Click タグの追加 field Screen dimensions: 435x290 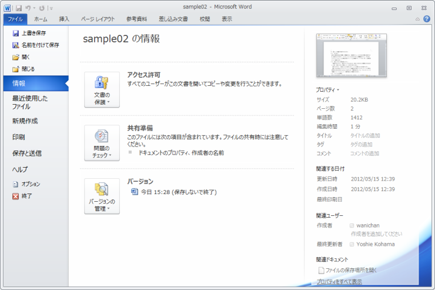361,144
